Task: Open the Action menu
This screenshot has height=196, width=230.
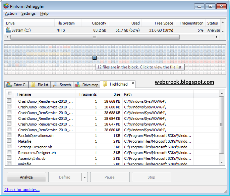Action: [11, 13]
